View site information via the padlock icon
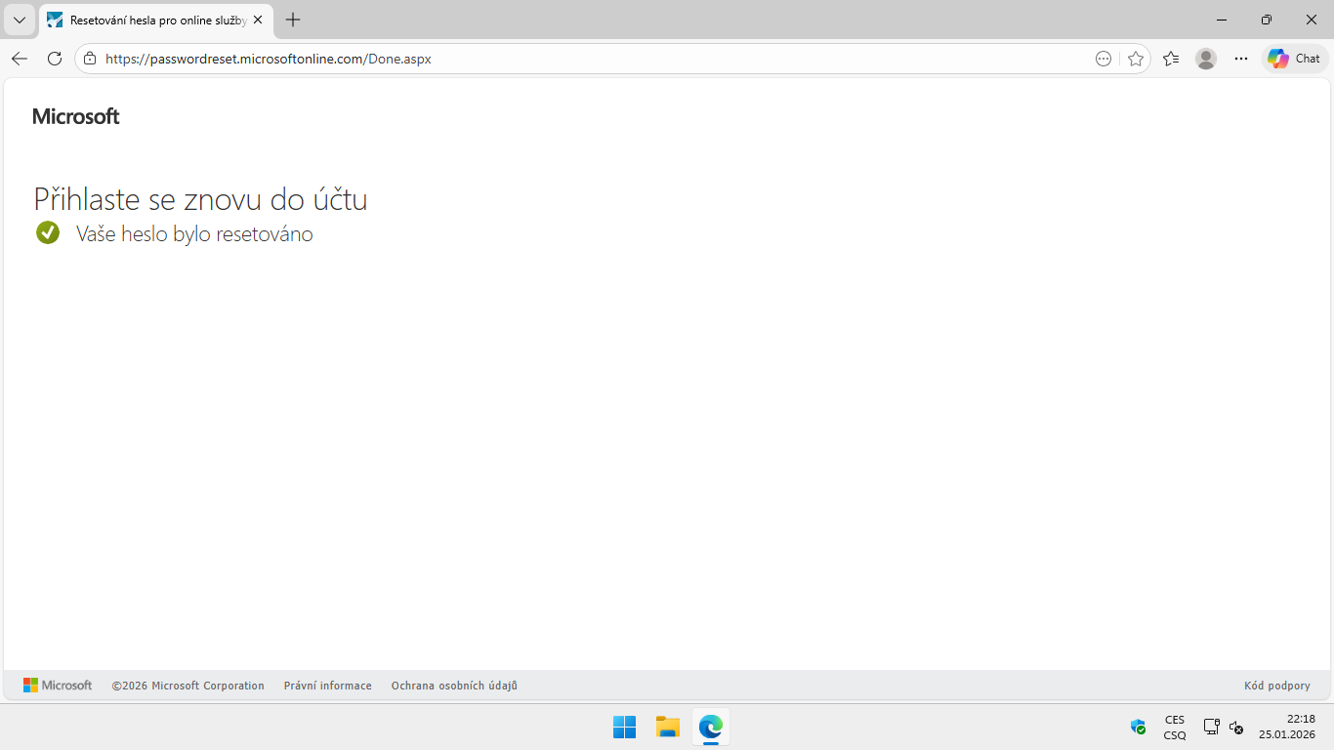1334x750 pixels. pos(89,59)
